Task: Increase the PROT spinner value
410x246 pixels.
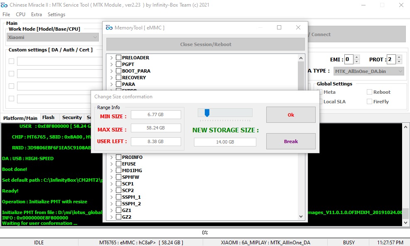Action: (x=399, y=57)
